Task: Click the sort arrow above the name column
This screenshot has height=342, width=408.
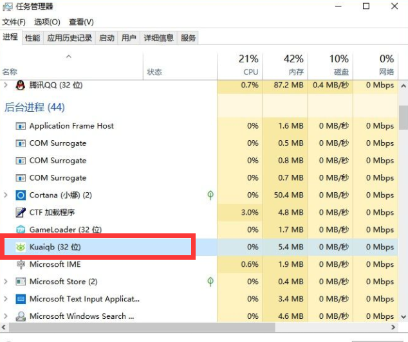Action: [69, 57]
